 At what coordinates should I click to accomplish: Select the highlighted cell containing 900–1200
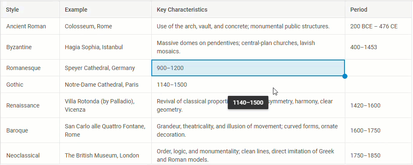tap(248, 68)
